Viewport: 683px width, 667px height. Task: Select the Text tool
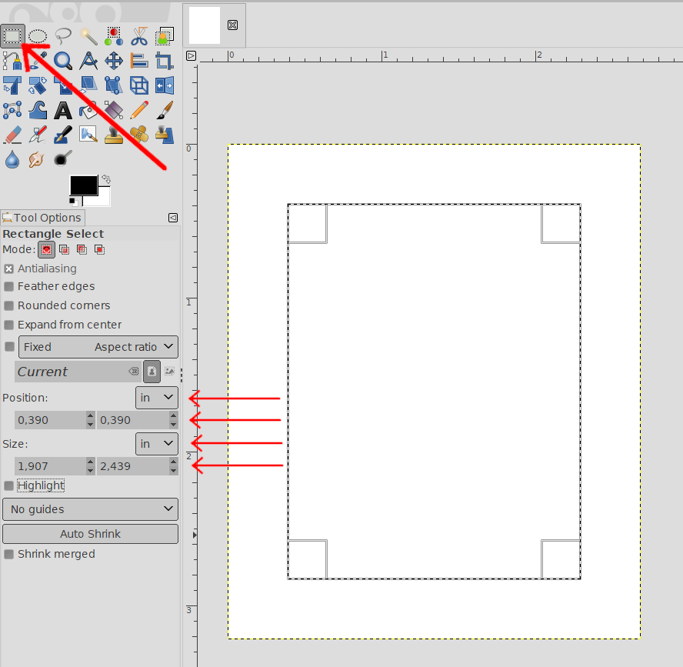point(63,110)
